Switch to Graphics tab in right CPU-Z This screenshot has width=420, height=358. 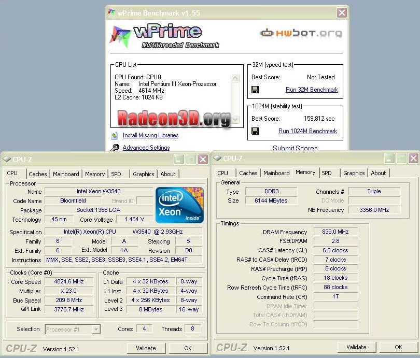[x=354, y=173]
